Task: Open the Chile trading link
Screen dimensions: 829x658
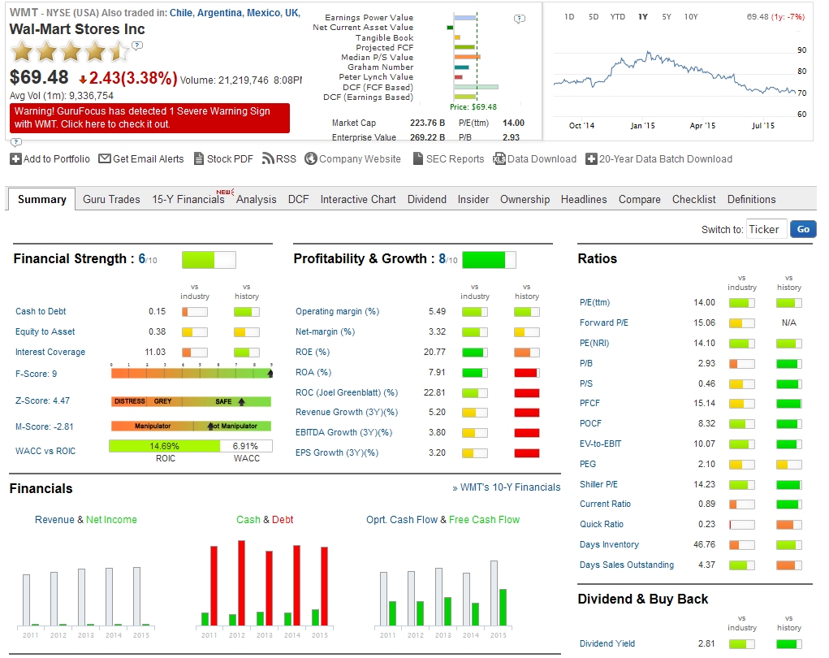Action: click(181, 13)
